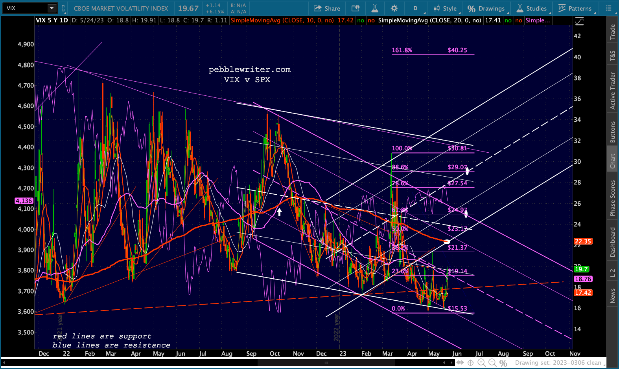Open the D timeframe selector
The height and width of the screenshot is (369, 619).
tap(415, 8)
